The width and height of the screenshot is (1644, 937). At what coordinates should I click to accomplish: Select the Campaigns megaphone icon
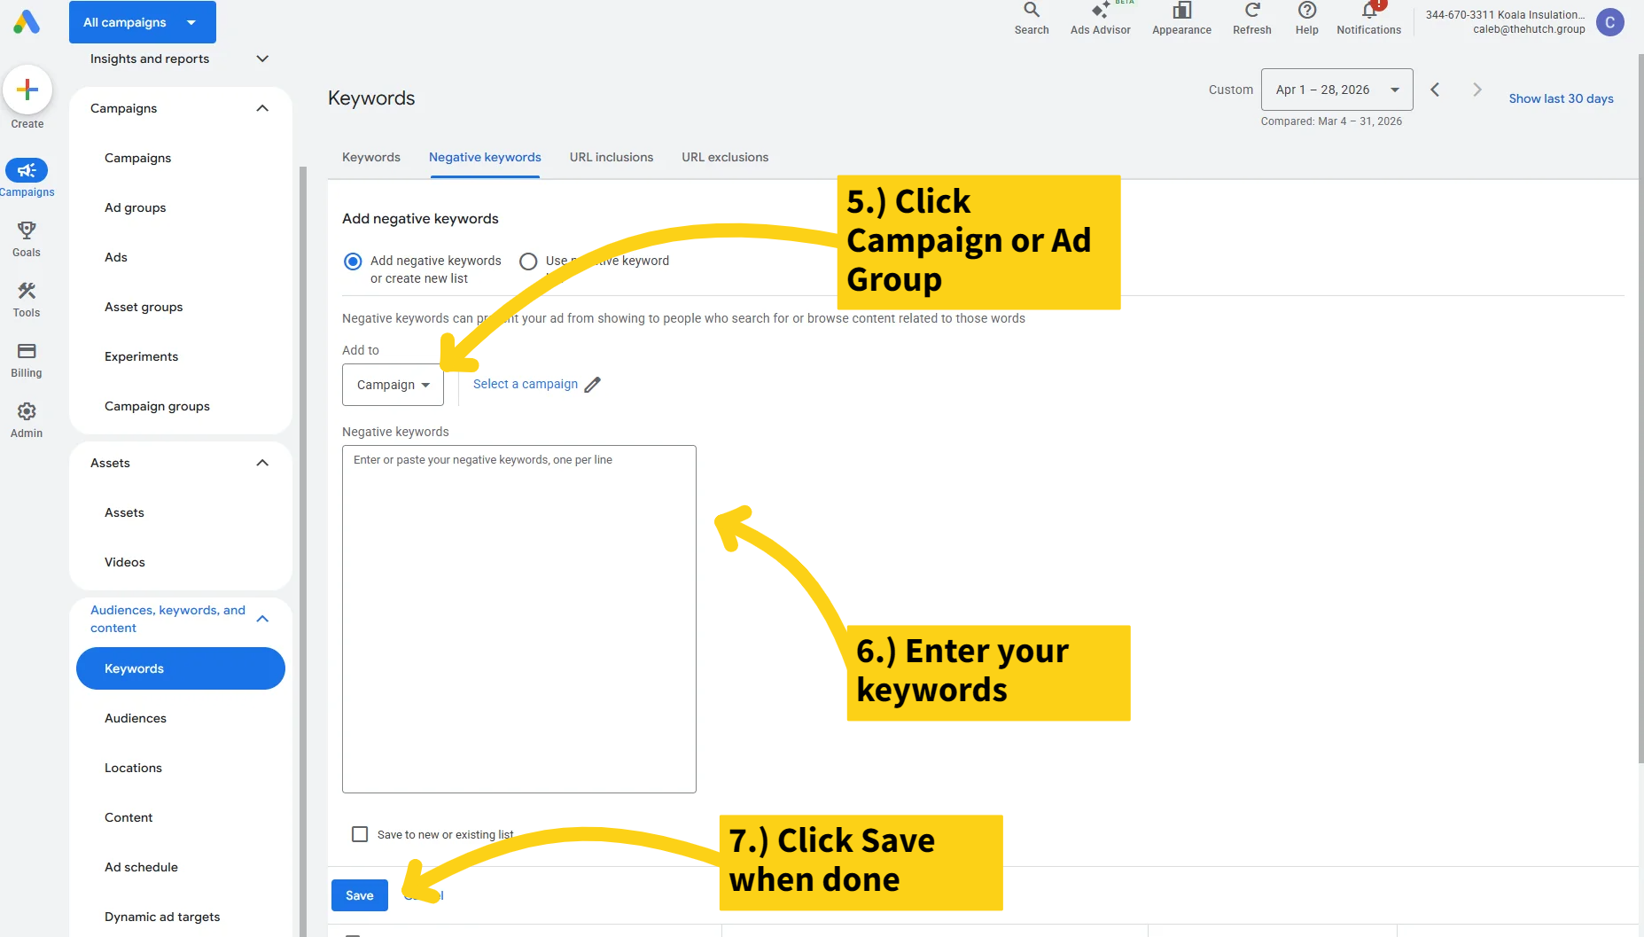(27, 170)
